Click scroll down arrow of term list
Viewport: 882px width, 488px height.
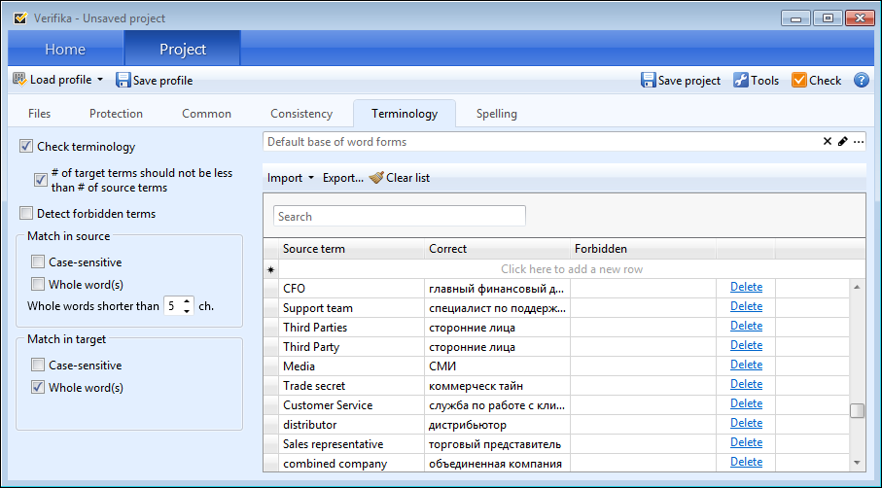(x=857, y=464)
